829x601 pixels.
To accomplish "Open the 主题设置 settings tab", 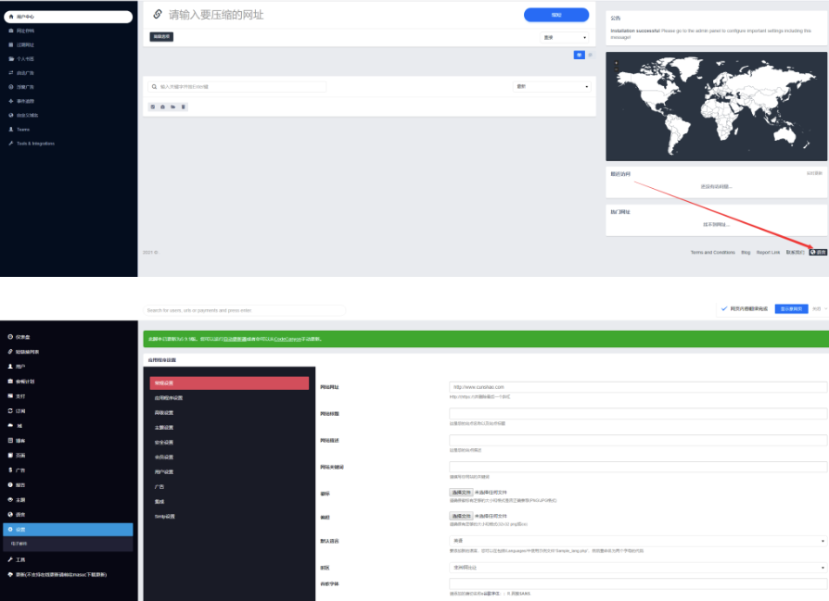I will pos(164,427).
